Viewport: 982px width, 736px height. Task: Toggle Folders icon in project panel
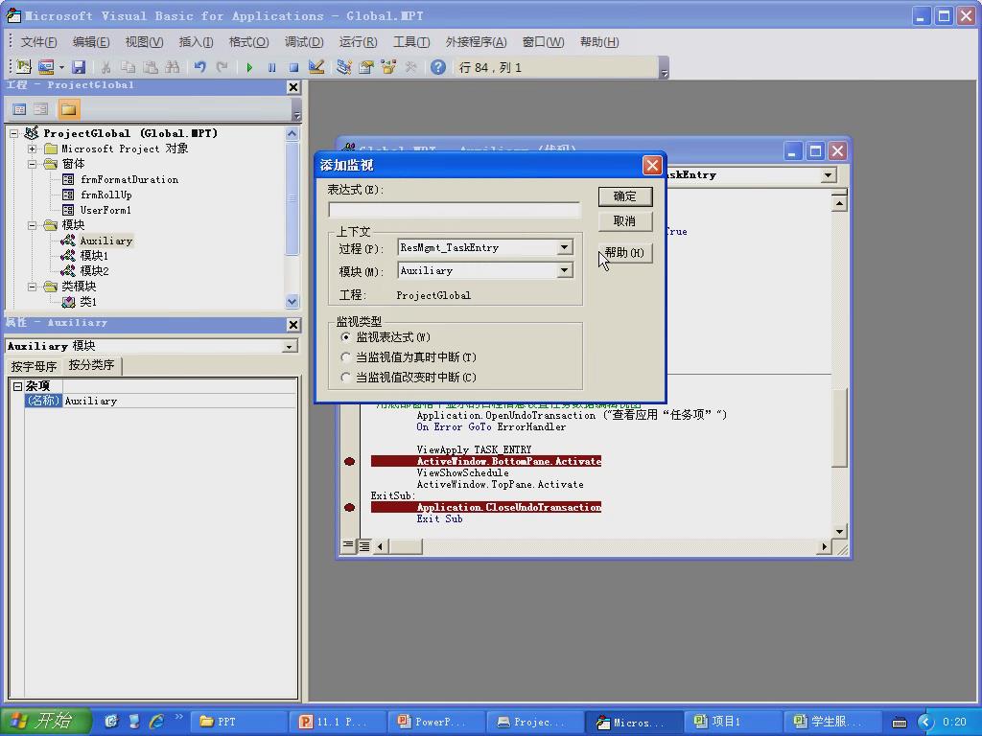68,109
